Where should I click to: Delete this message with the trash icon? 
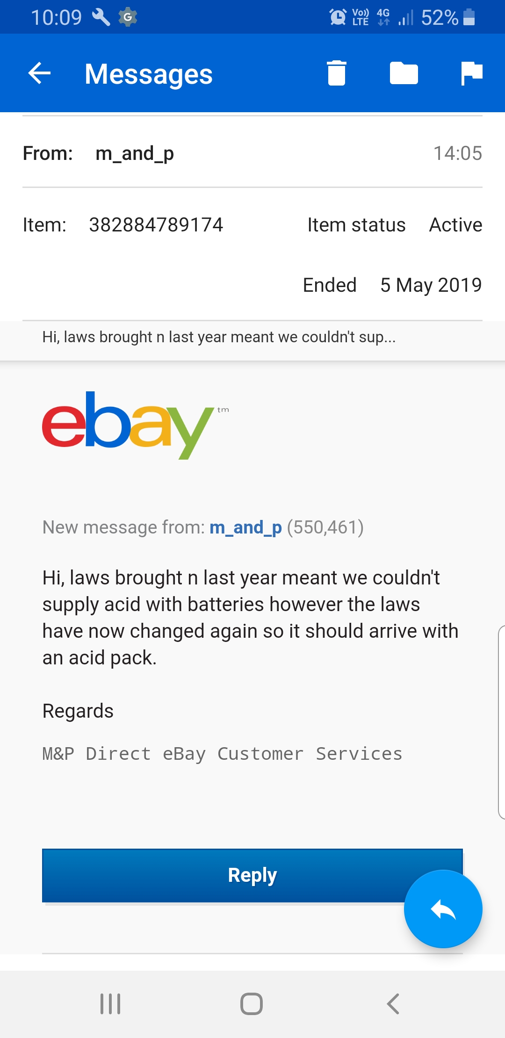[337, 73]
